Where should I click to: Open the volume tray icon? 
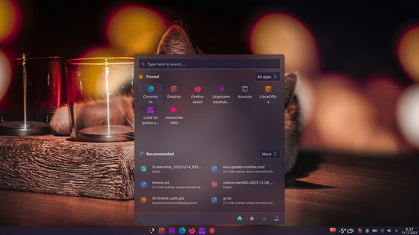point(389,231)
